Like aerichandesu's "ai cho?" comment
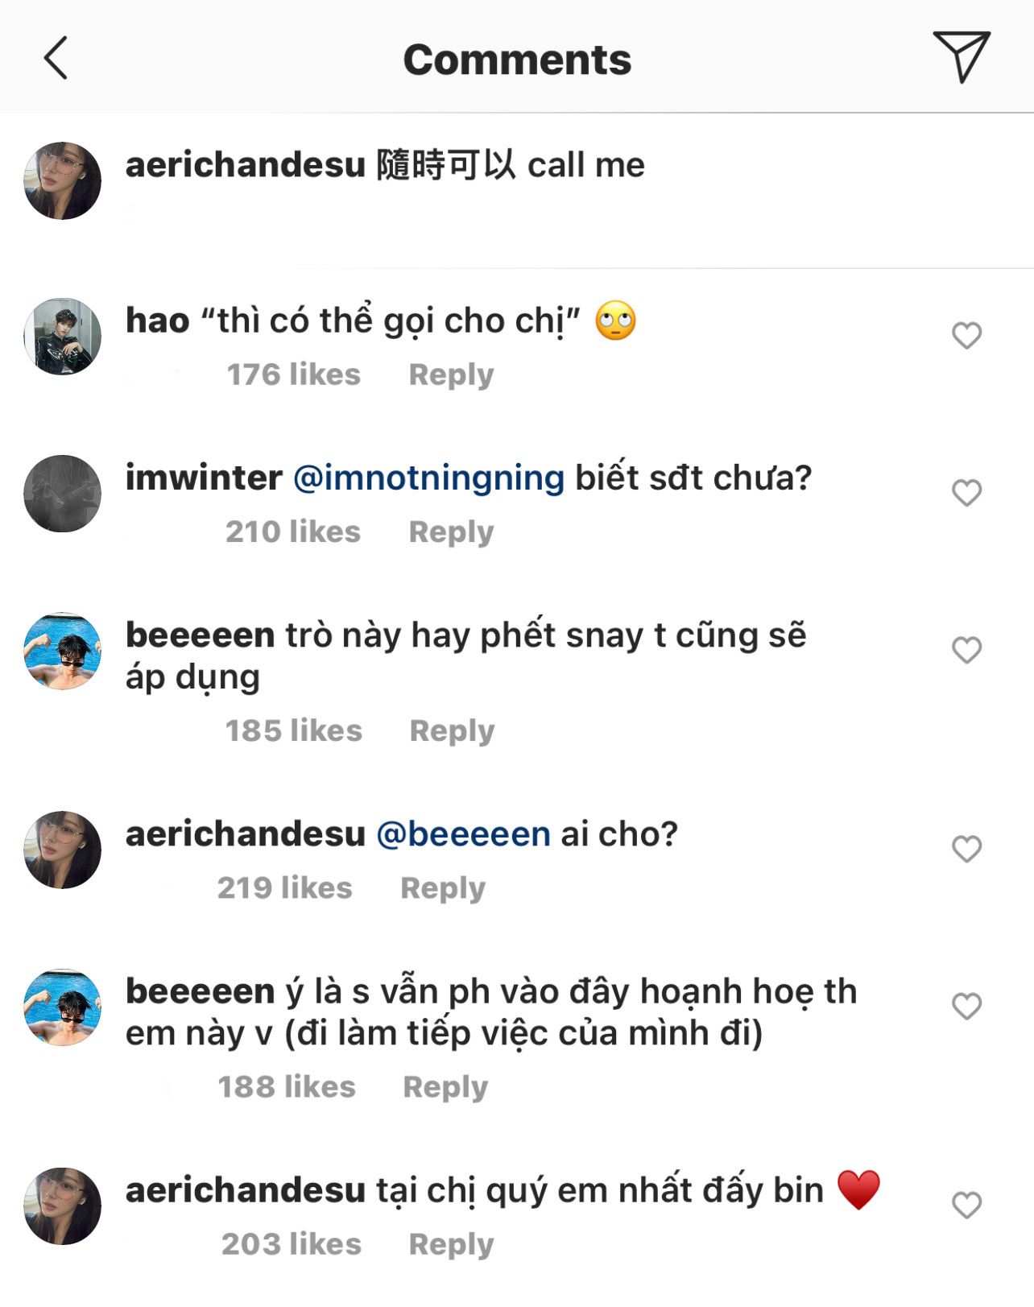The height and width of the screenshot is (1307, 1034). [966, 848]
